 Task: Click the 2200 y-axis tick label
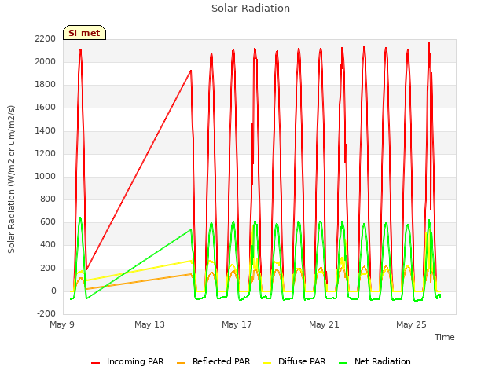click(x=46, y=38)
